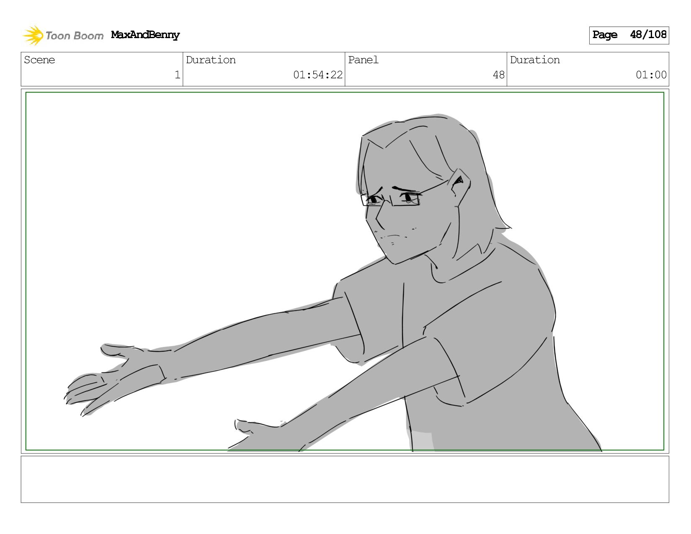Click the scene number value 1

177,75
